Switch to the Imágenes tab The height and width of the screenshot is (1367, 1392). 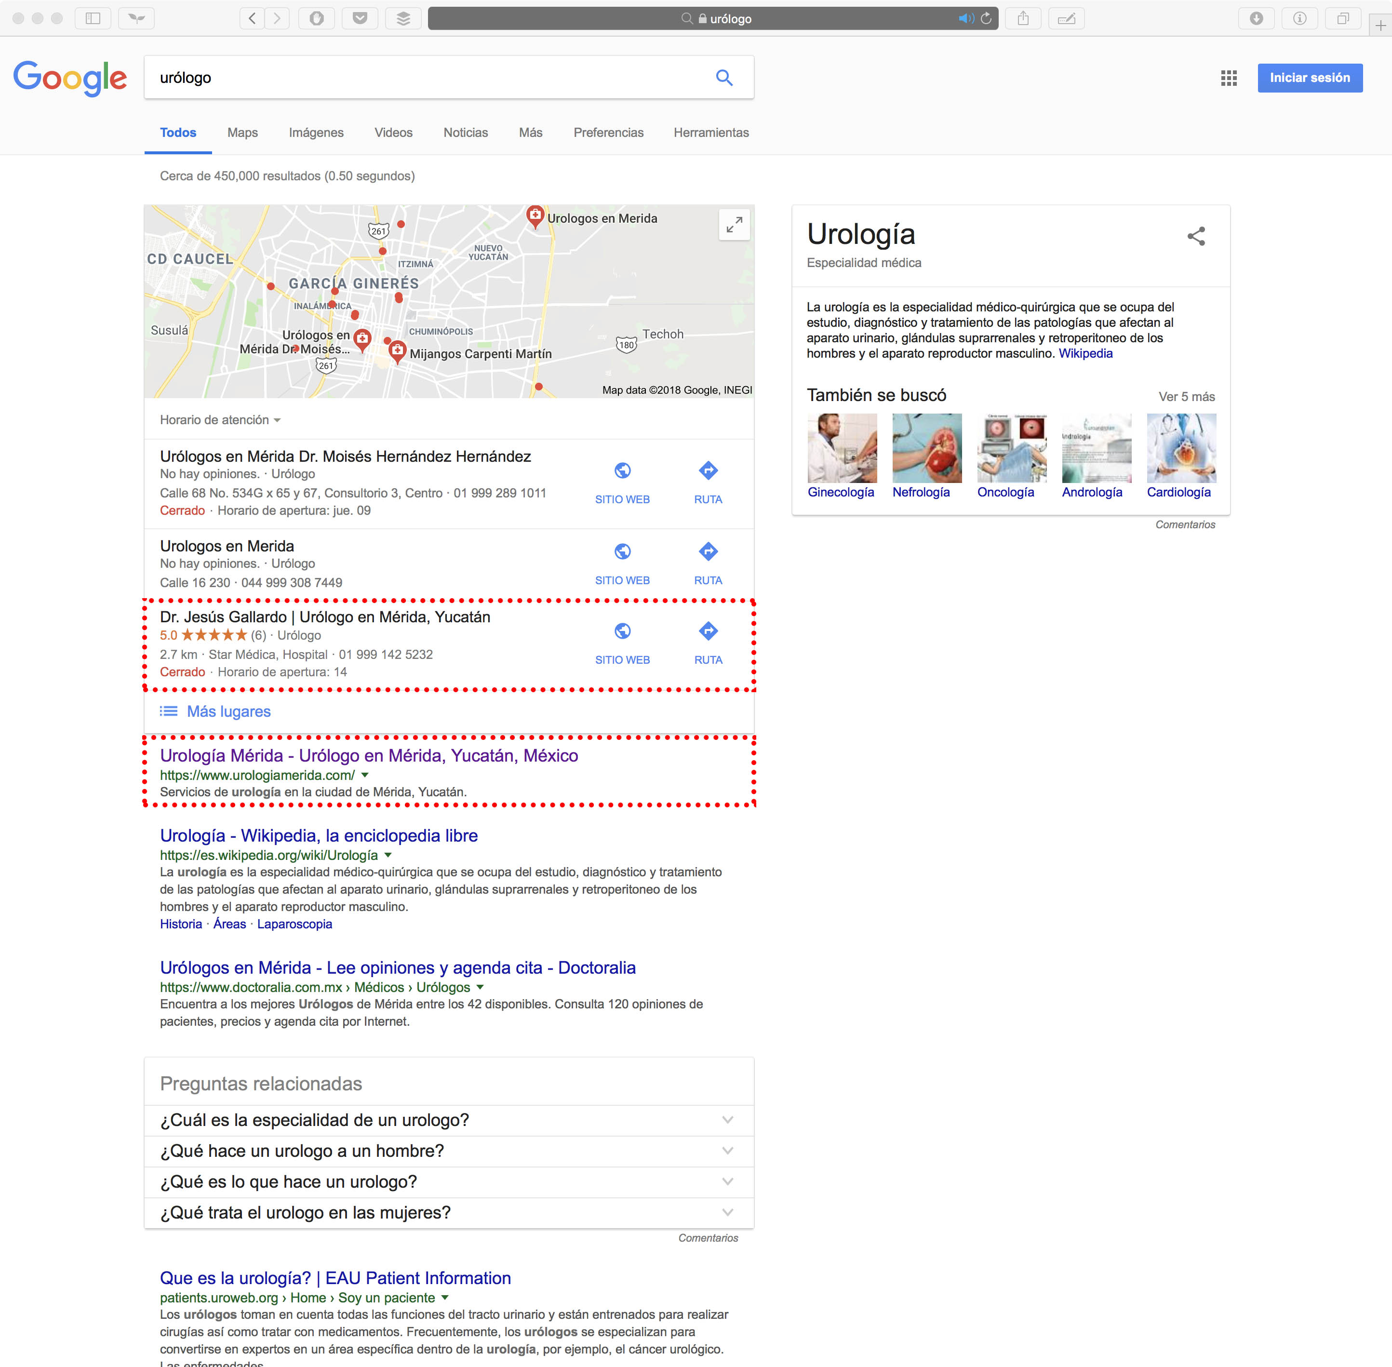pyautogui.click(x=316, y=133)
